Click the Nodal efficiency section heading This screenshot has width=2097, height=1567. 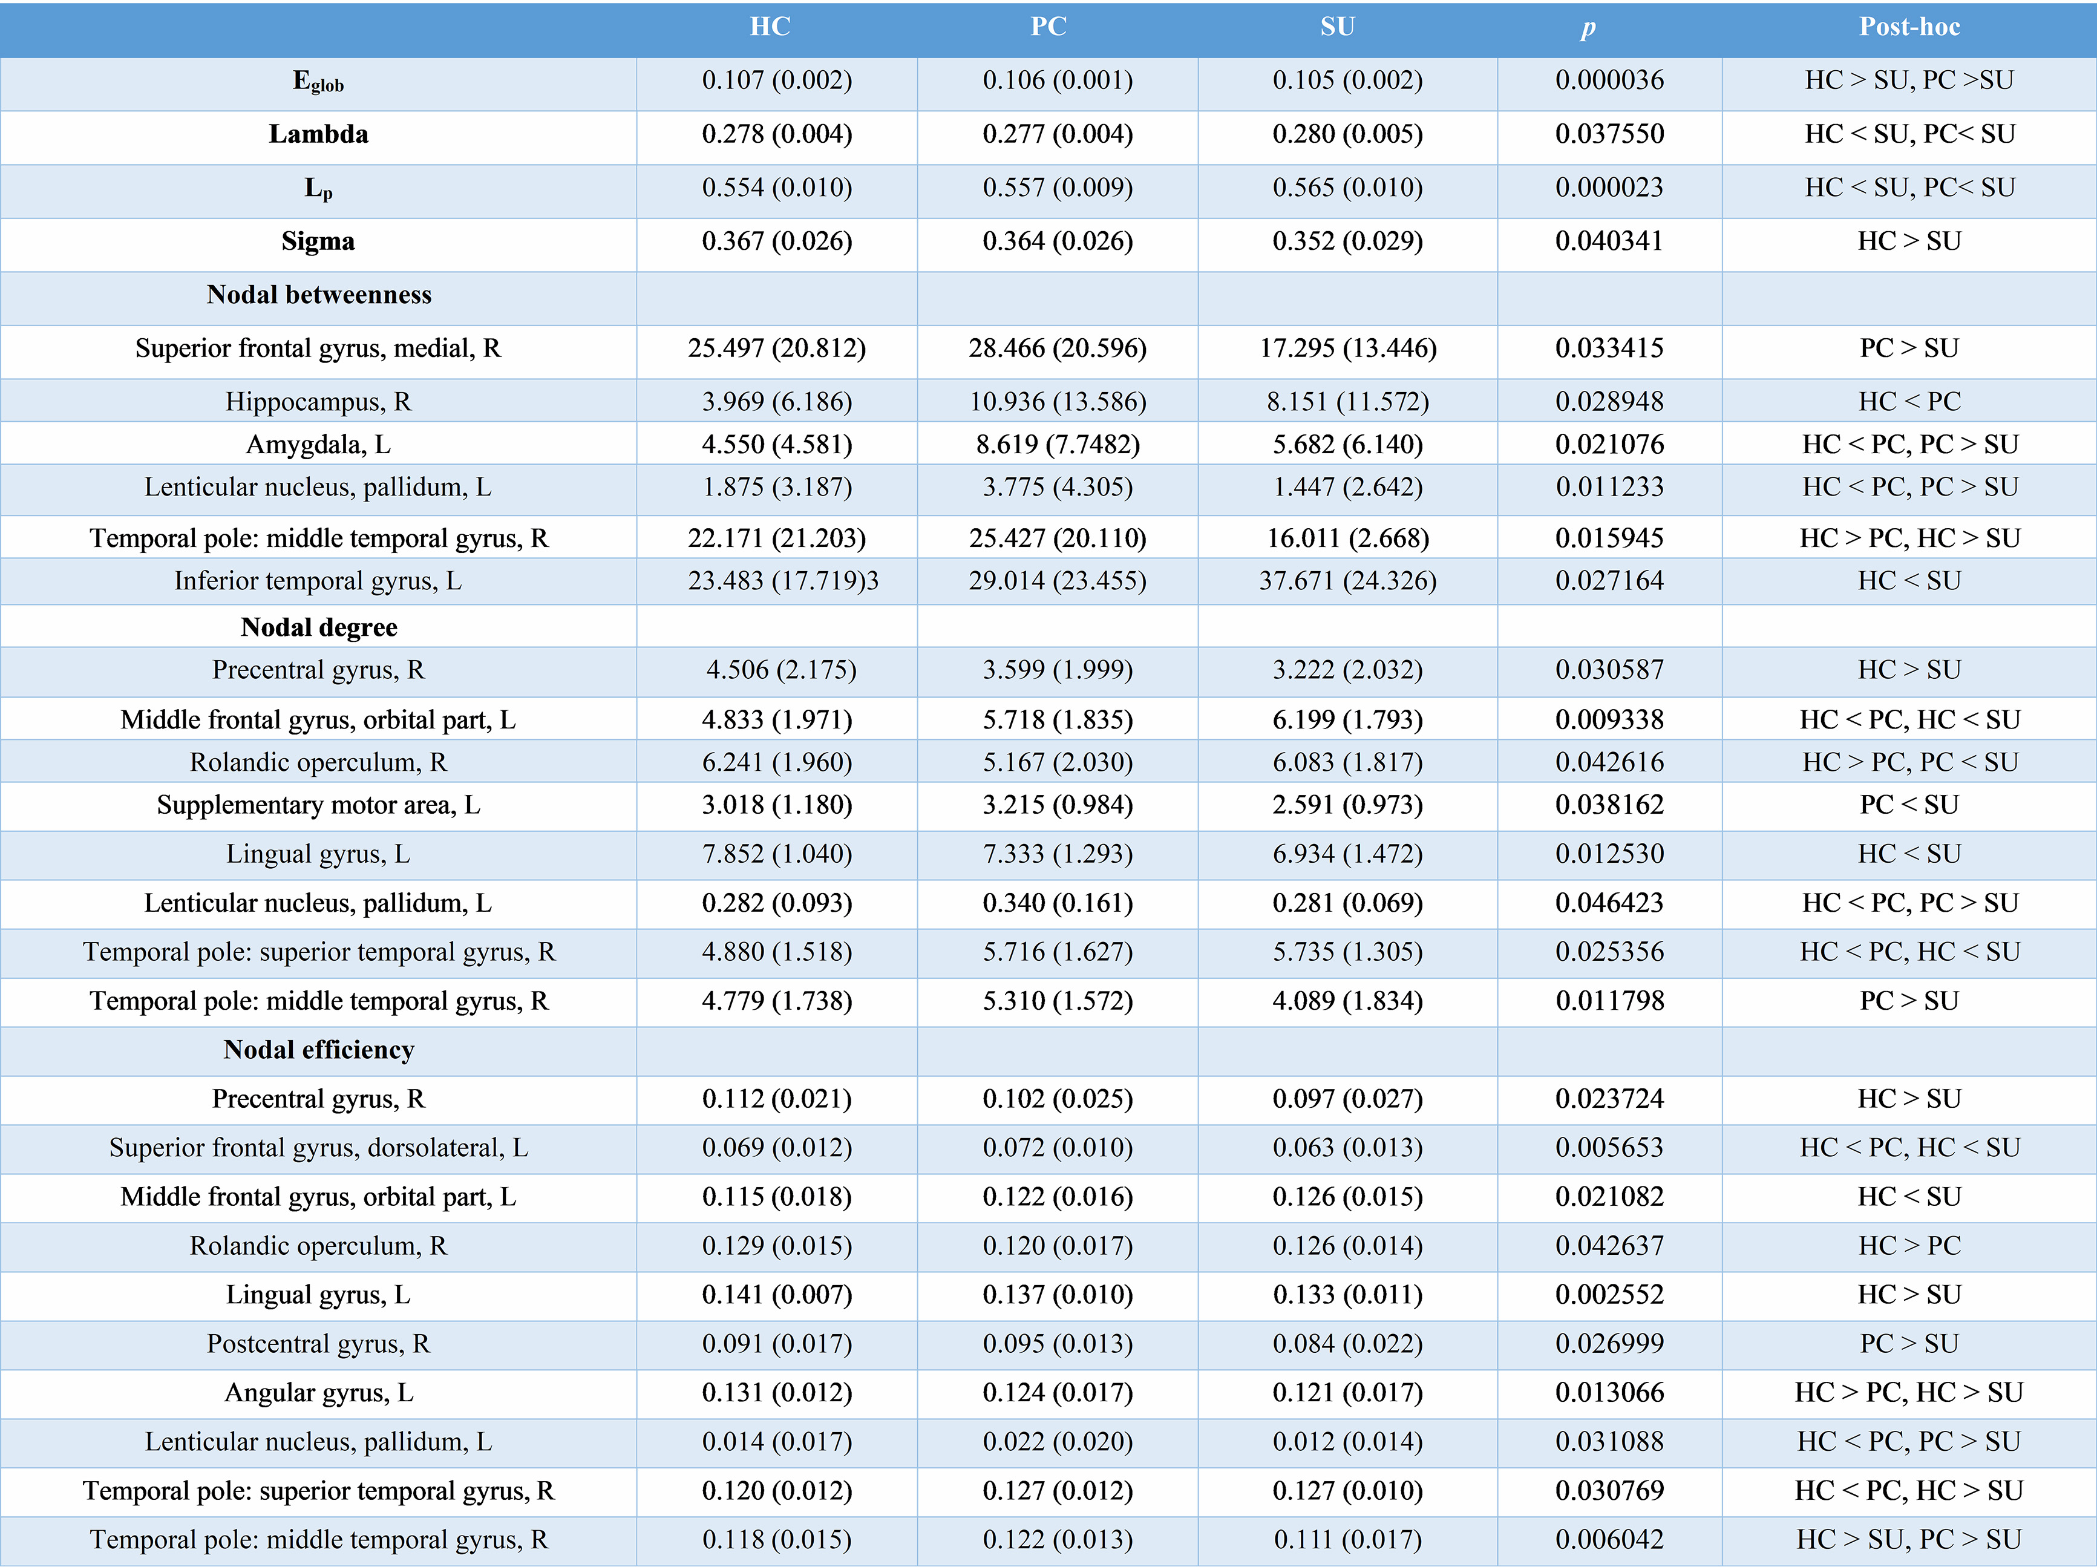(x=318, y=1050)
